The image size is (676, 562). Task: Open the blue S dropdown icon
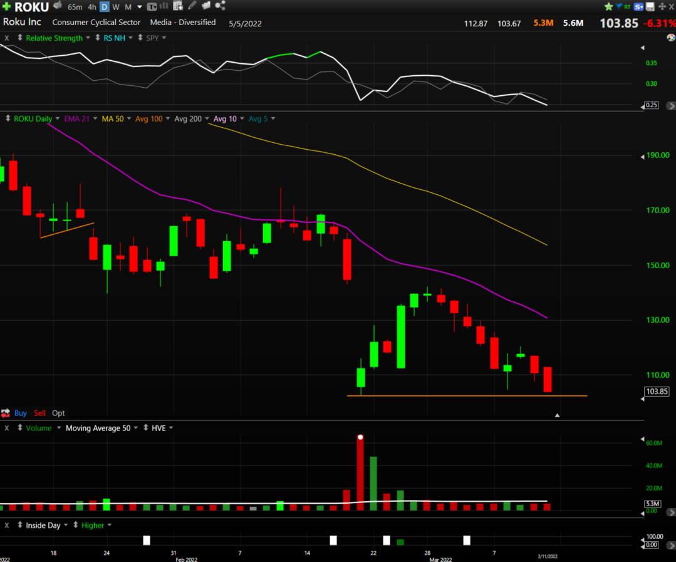[x=639, y=6]
